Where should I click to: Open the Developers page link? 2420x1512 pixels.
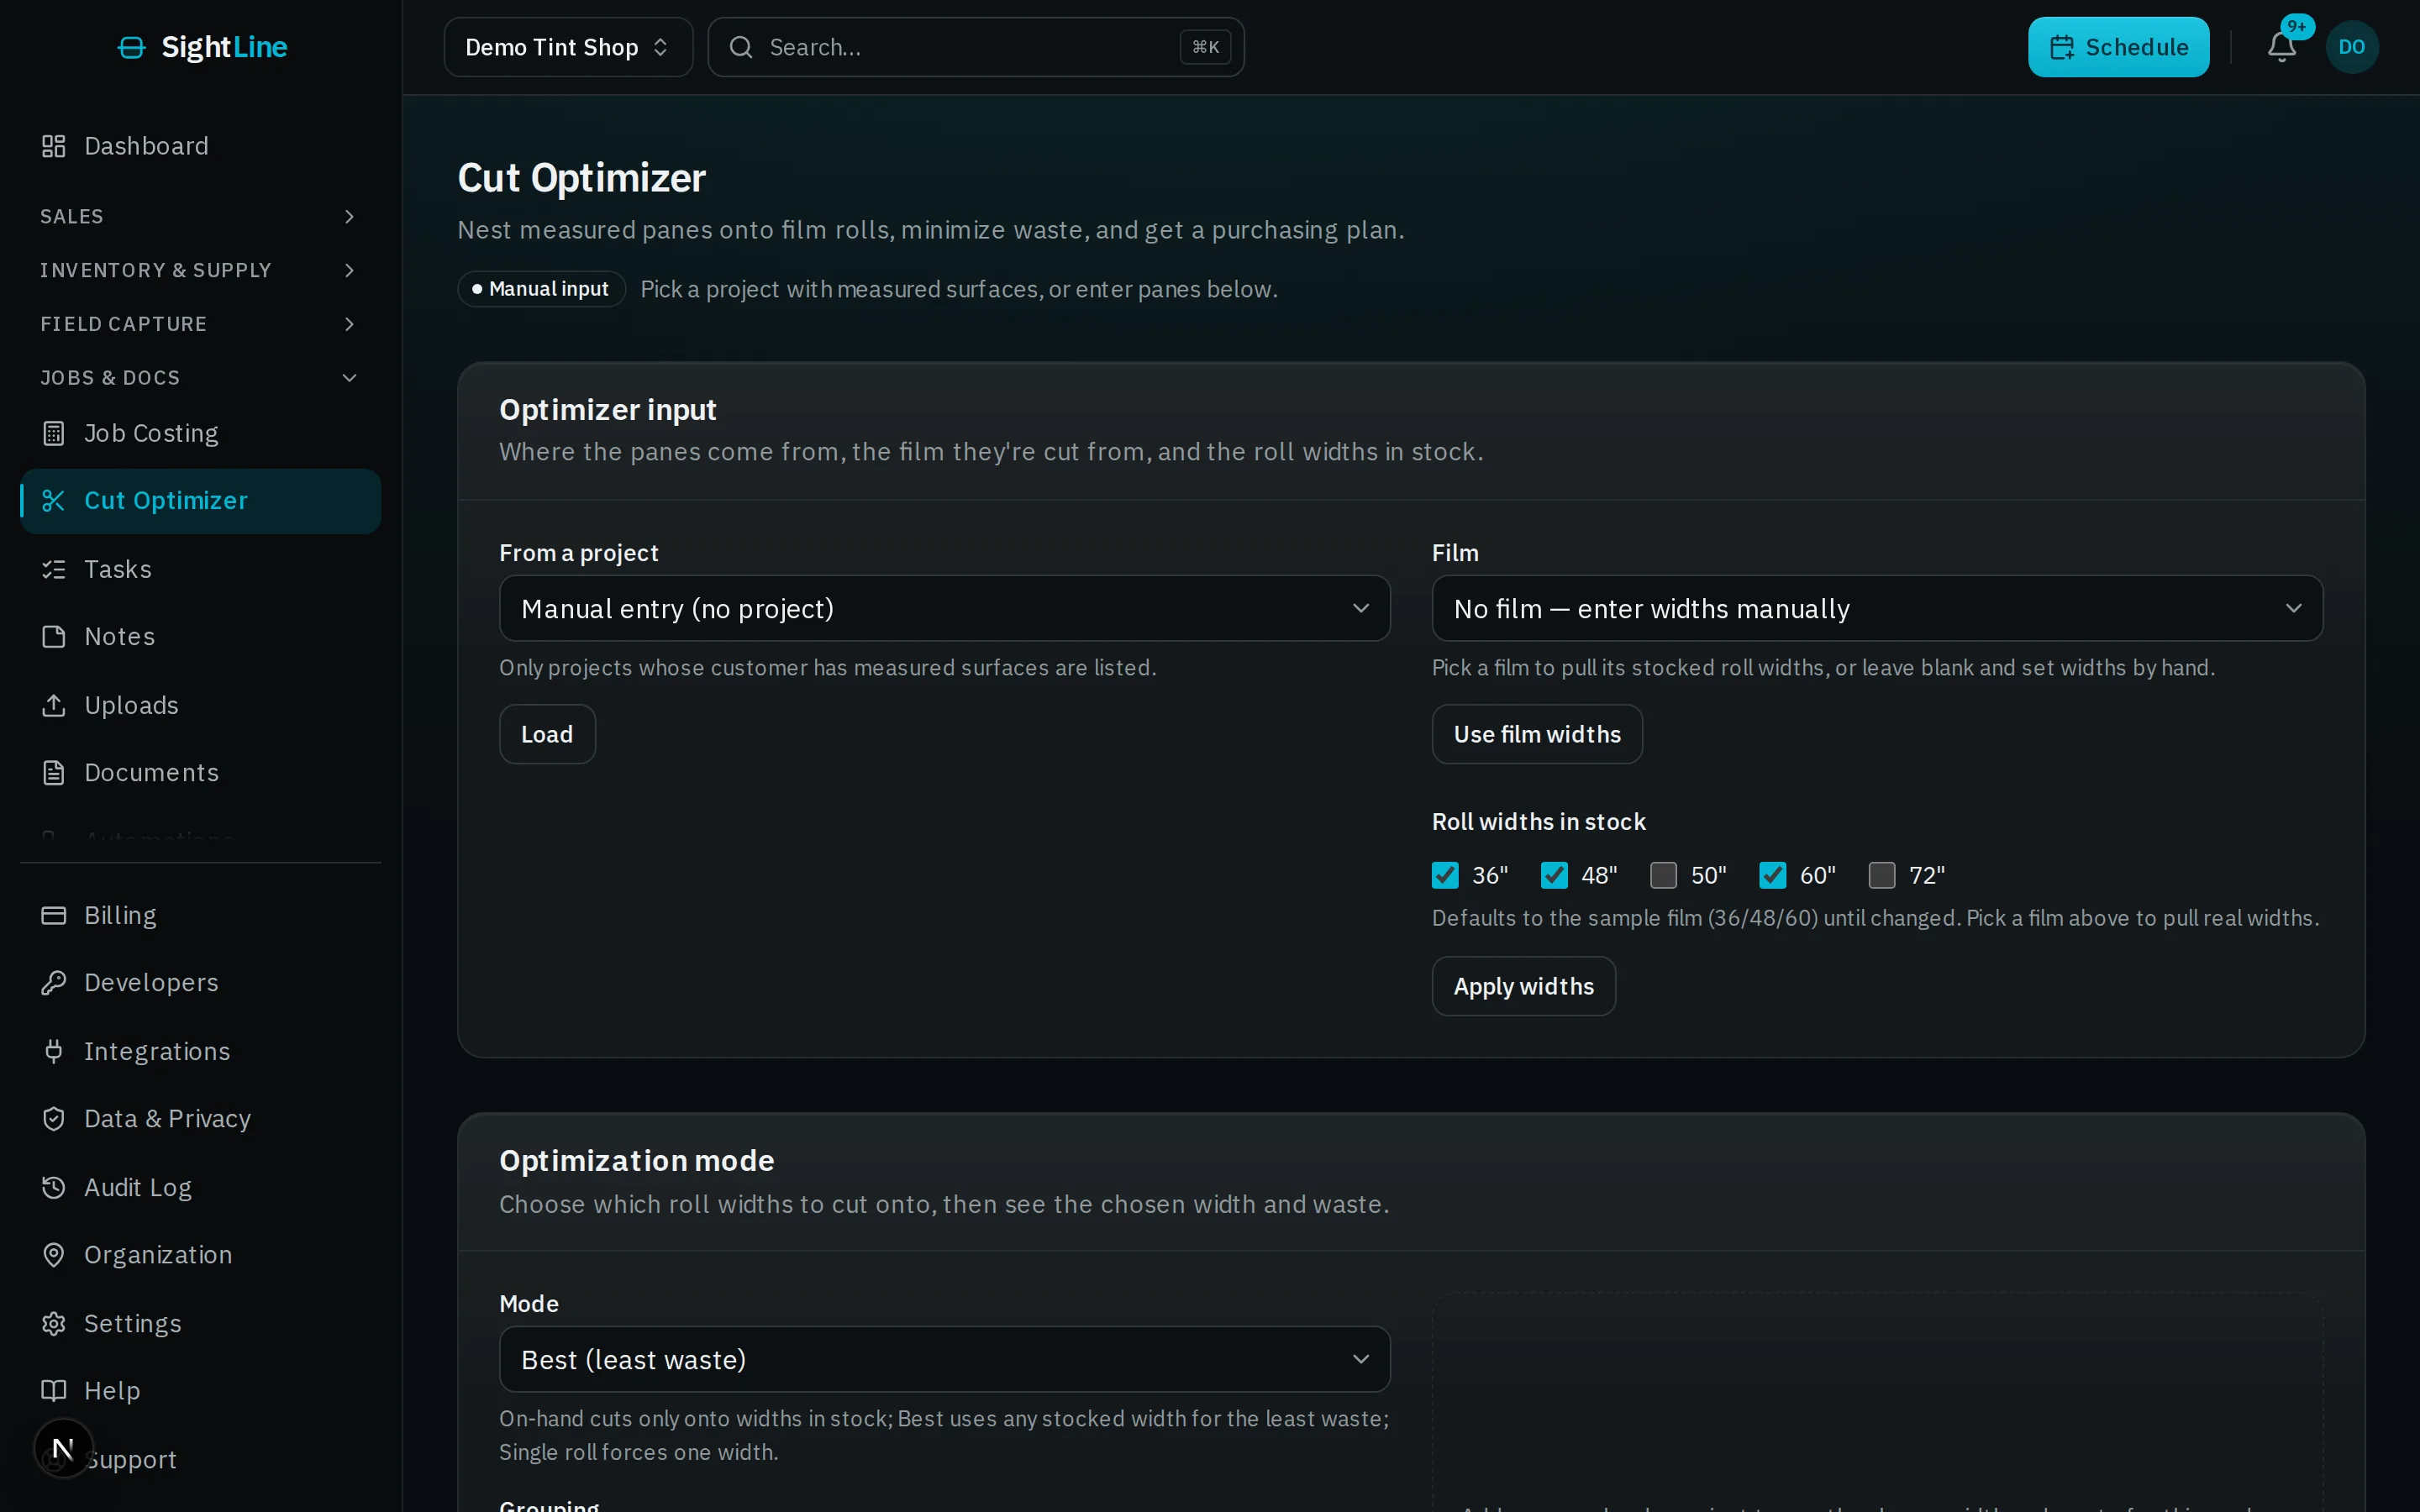click(200, 982)
